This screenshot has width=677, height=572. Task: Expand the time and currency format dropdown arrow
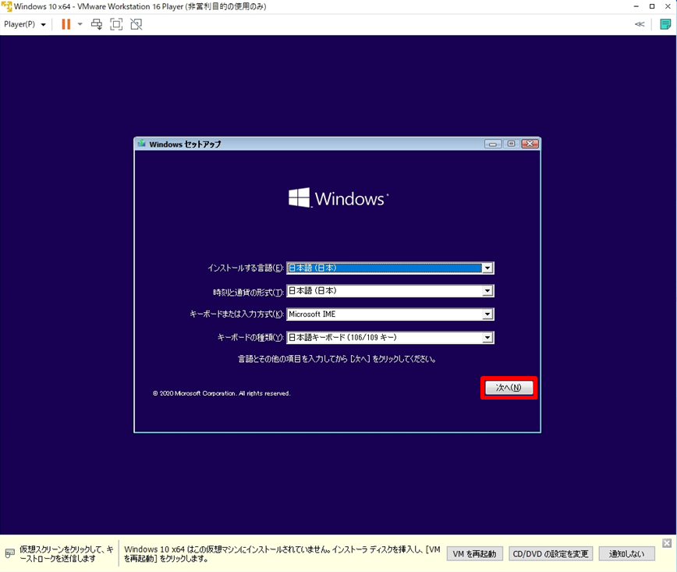pyautogui.click(x=487, y=291)
